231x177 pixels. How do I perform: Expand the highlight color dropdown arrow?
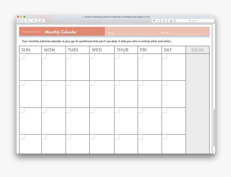(158, 21)
